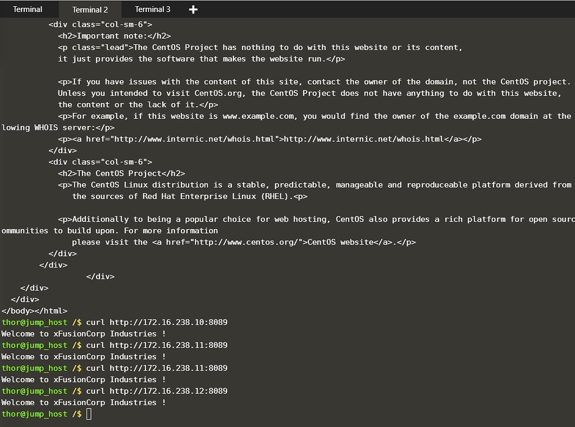Switch to the first Terminal tab
This screenshot has width=575, height=427.
28,9
